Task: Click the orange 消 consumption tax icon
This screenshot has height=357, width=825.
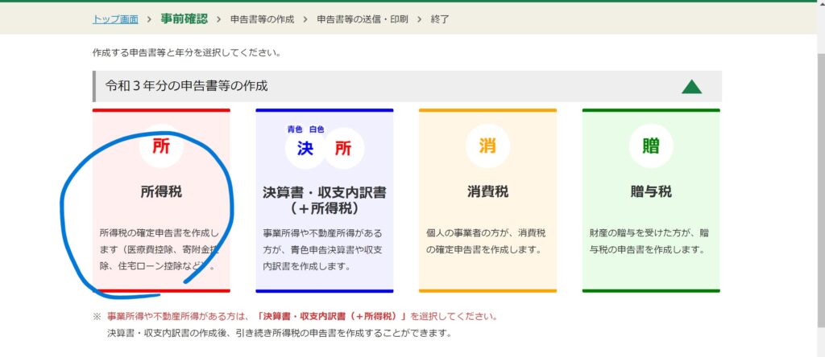Action: [x=487, y=146]
